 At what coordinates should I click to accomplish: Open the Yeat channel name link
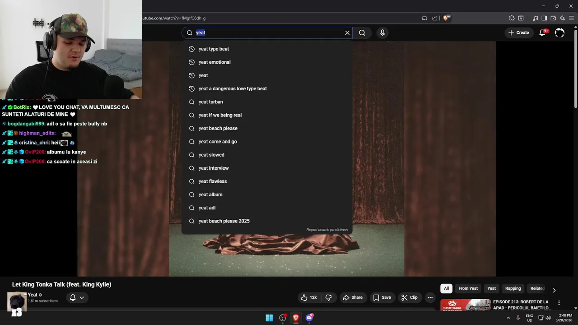33,295
